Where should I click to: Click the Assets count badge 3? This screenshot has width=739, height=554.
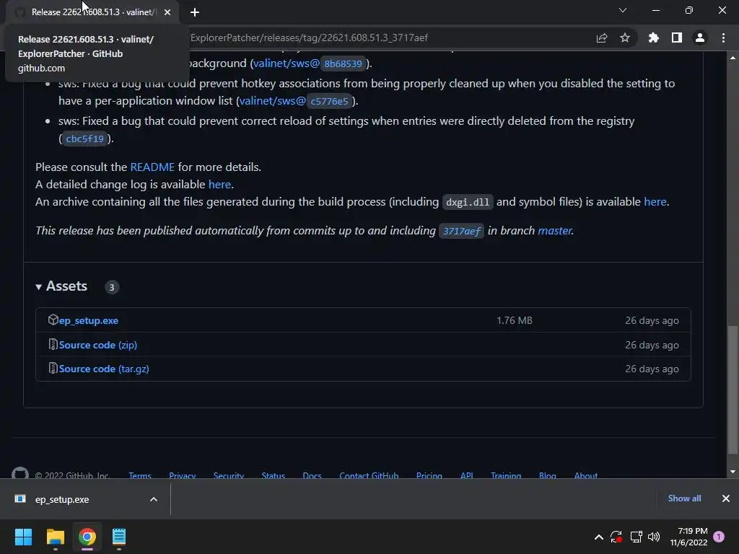point(112,287)
